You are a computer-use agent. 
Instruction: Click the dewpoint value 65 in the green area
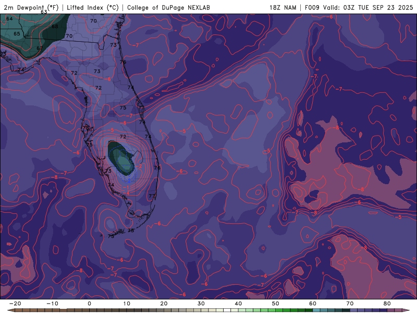[x=17, y=34]
